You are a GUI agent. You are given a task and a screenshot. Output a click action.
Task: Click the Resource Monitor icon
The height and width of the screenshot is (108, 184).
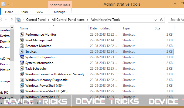coord(22,46)
